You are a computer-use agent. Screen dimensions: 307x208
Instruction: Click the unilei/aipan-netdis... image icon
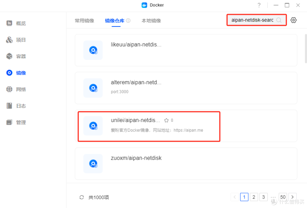93,126
